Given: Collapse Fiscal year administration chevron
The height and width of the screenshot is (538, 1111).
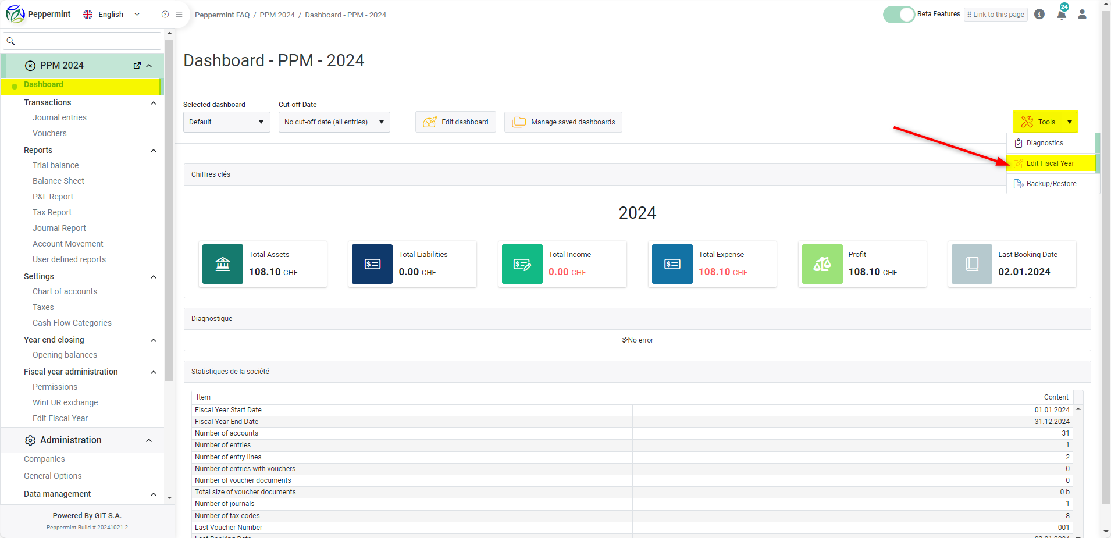Looking at the screenshot, I should tap(154, 372).
